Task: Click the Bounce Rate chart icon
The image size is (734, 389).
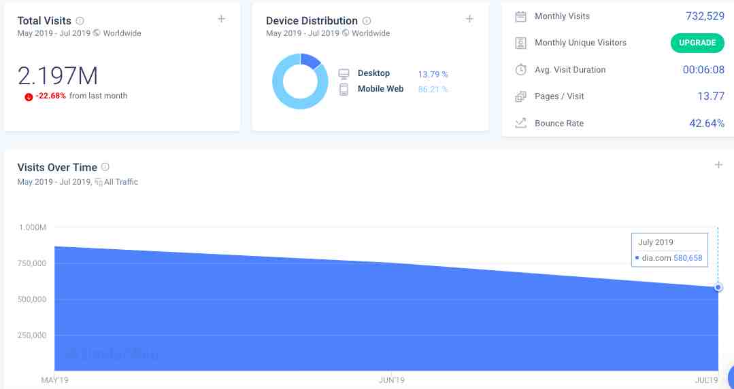Action: pyautogui.click(x=520, y=124)
